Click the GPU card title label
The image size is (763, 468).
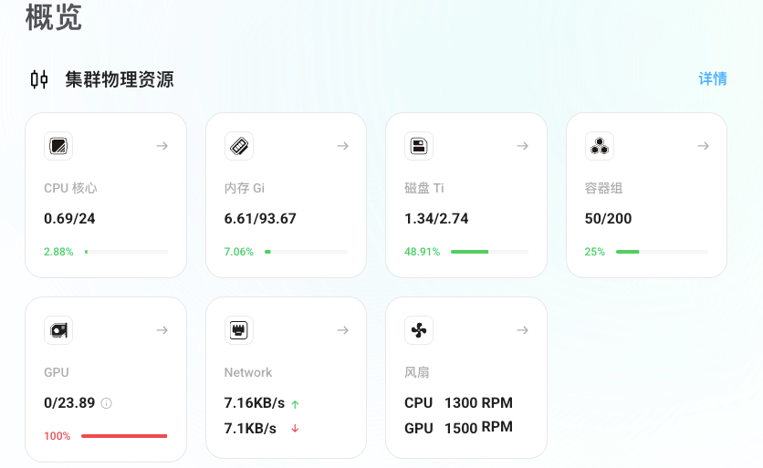click(57, 372)
